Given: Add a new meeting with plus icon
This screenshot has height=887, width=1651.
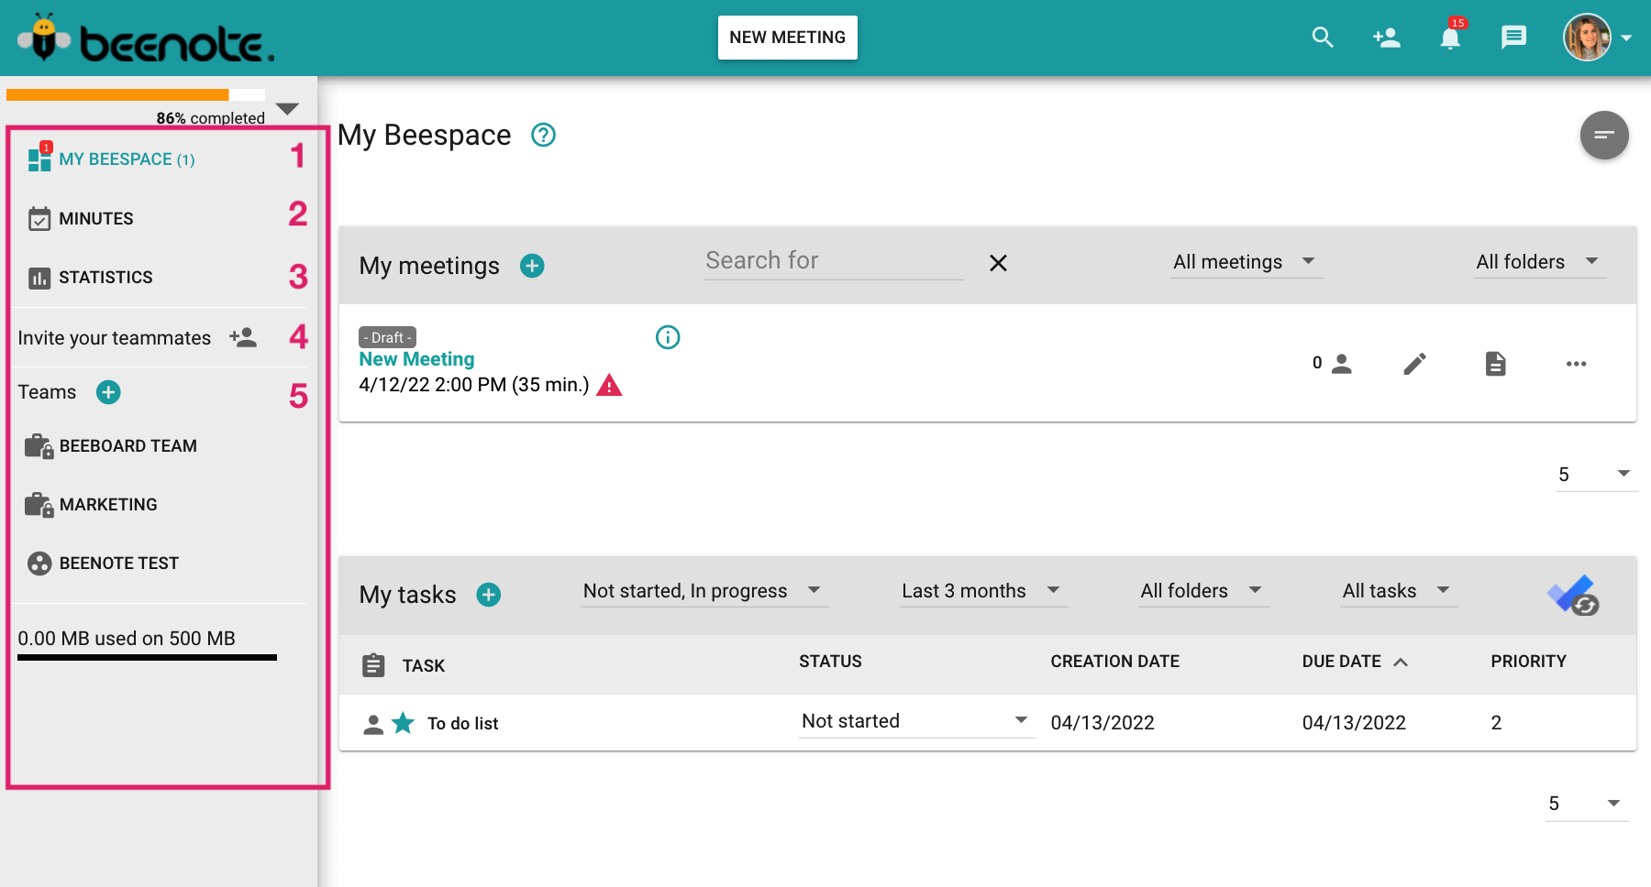Looking at the screenshot, I should pyautogui.click(x=532, y=266).
